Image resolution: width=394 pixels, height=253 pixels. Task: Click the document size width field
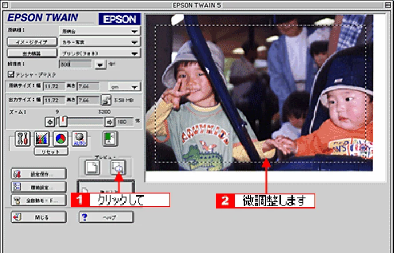click(54, 87)
